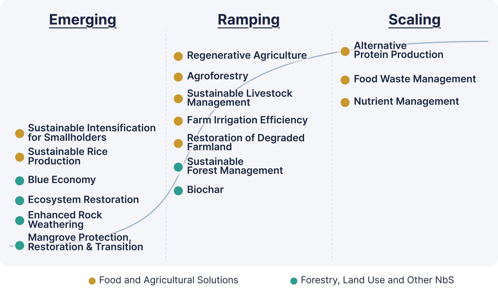The image size is (498, 294).
Task: Click the teal dot beside Biochar
Action: pyautogui.click(x=178, y=191)
